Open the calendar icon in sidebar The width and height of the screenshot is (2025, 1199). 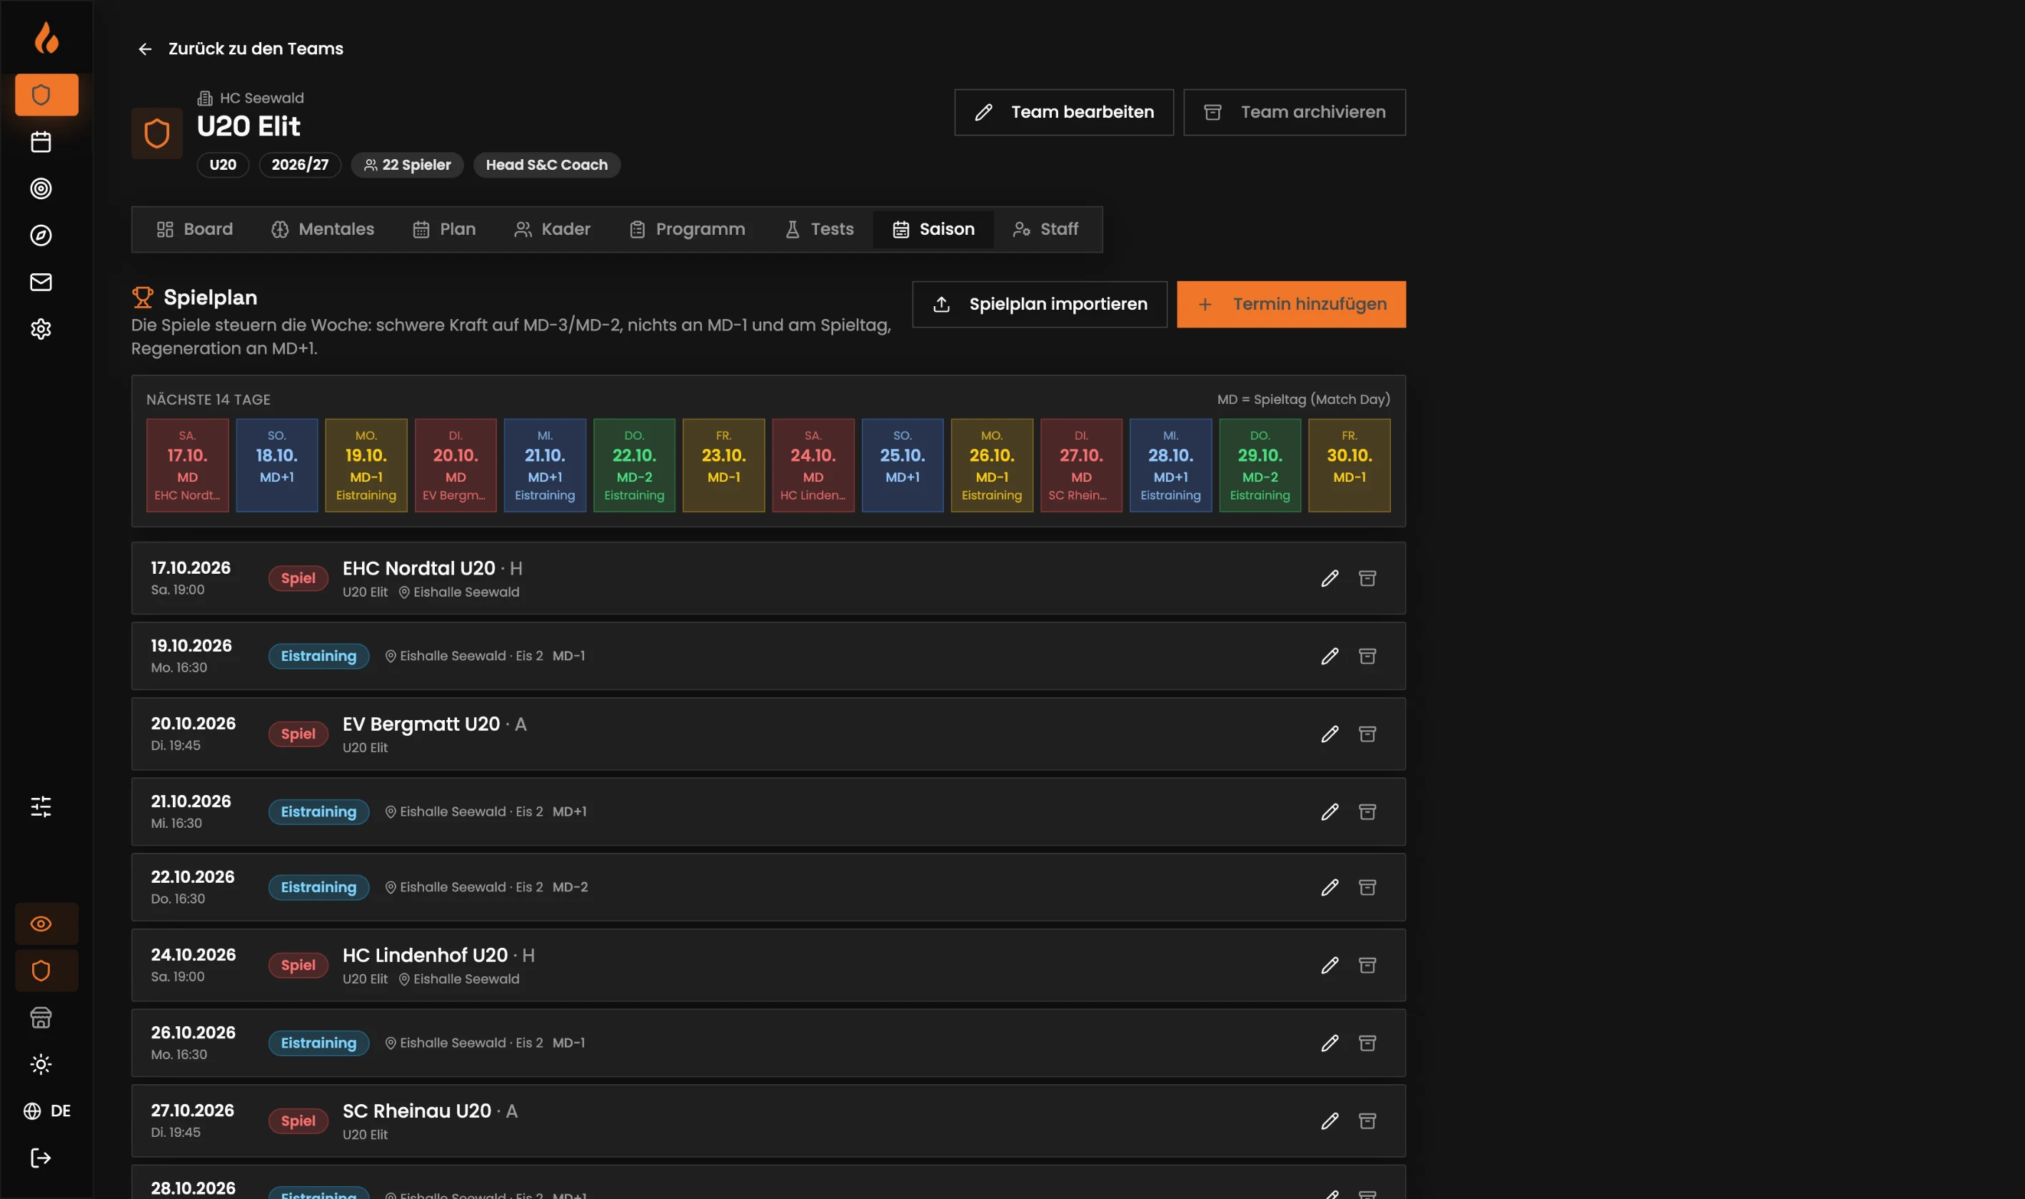click(41, 141)
